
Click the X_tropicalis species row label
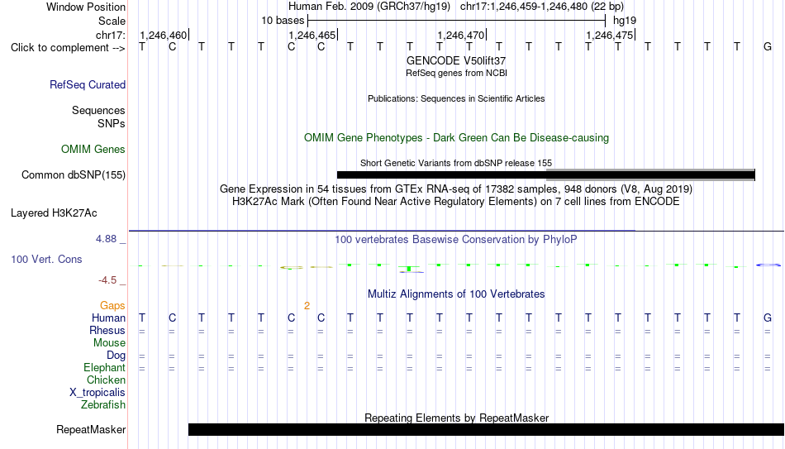point(98,393)
